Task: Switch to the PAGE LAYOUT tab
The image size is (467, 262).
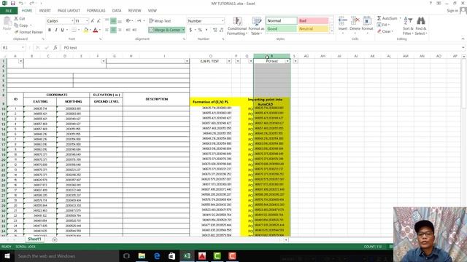Action: [69, 10]
